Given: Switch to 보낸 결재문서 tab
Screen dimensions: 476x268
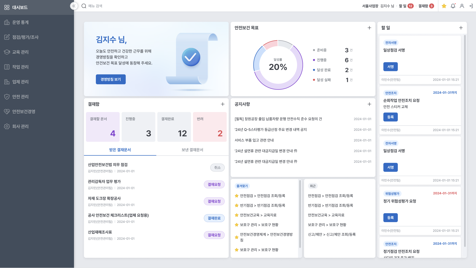Looking at the screenshot, I should [x=192, y=150].
